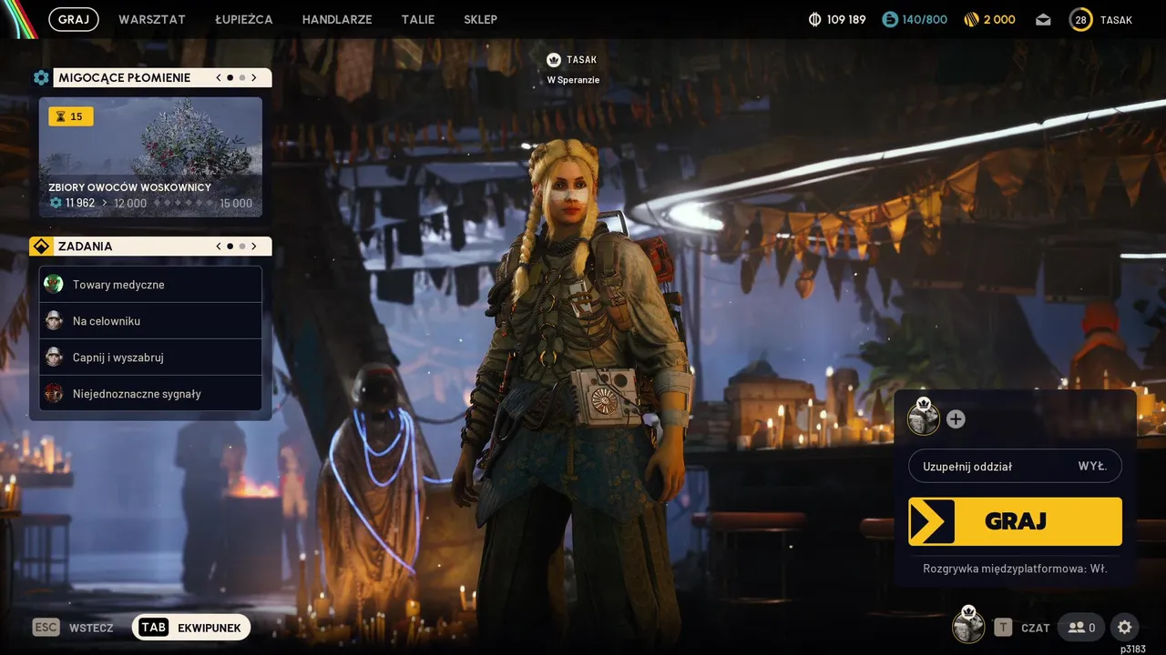Click the 2 000 token balance
1166x655 pixels.
coord(999,19)
